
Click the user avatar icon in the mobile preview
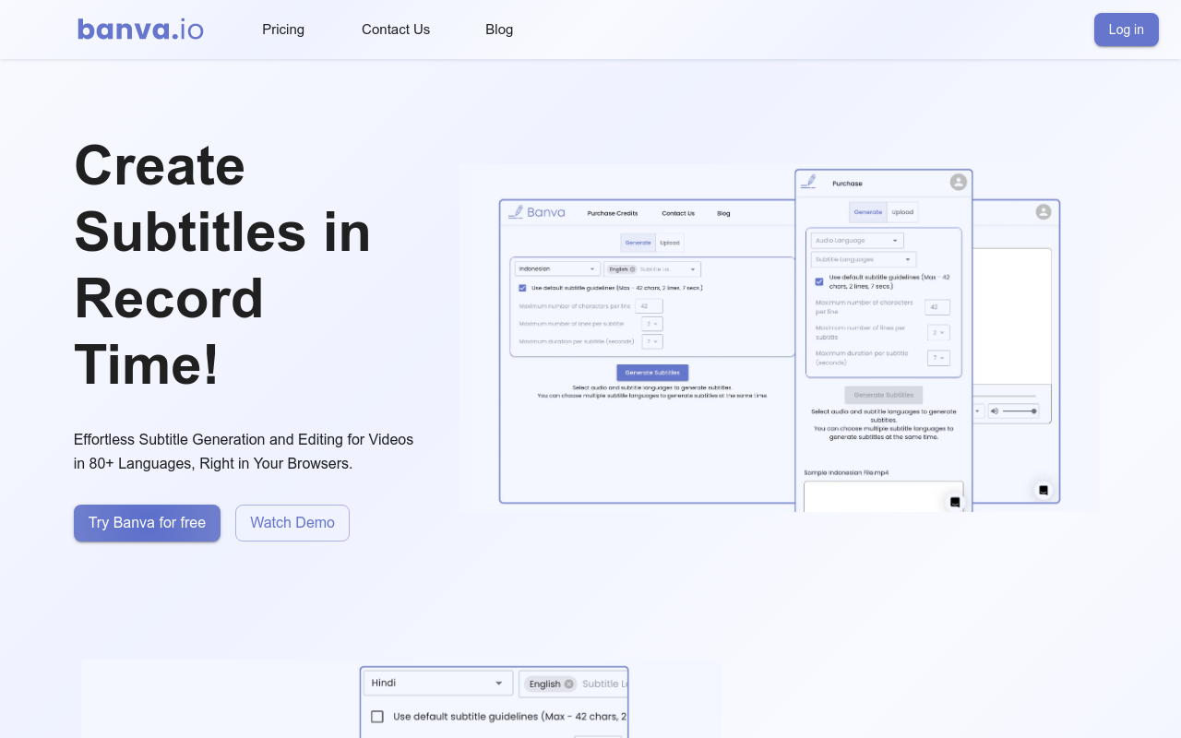(959, 182)
